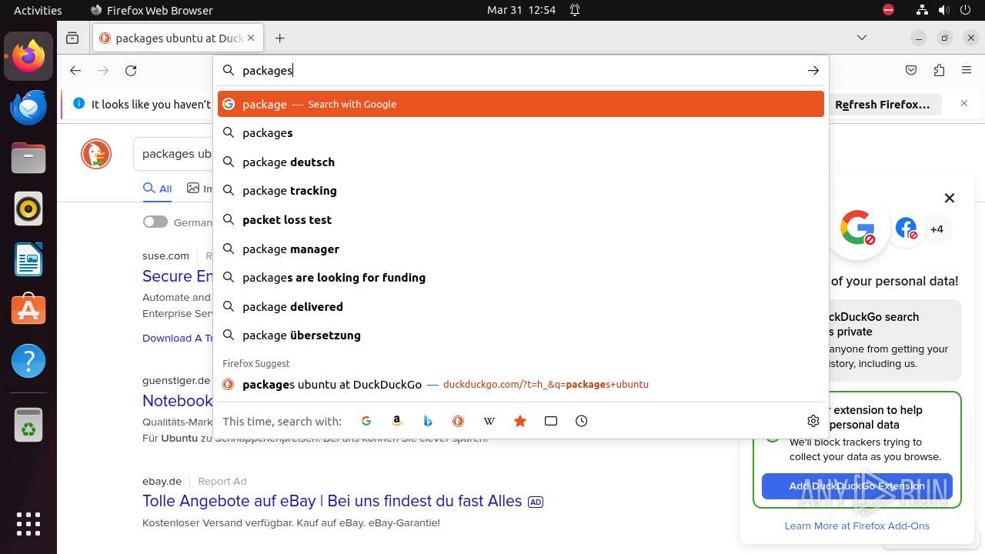Viewport: 985px width, 554px height.
Task: Launch Rhythmbox from dock
Action: pyautogui.click(x=28, y=209)
